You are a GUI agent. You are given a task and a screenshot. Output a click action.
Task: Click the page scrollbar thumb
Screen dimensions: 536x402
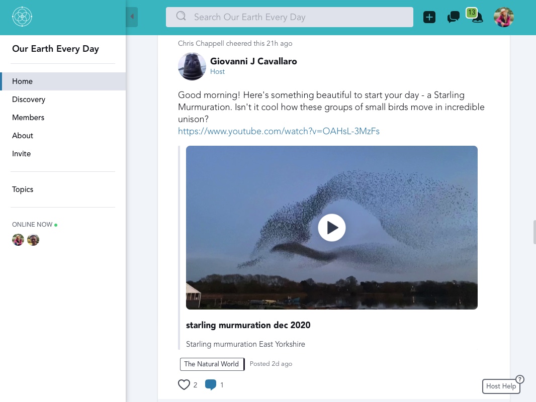534,232
